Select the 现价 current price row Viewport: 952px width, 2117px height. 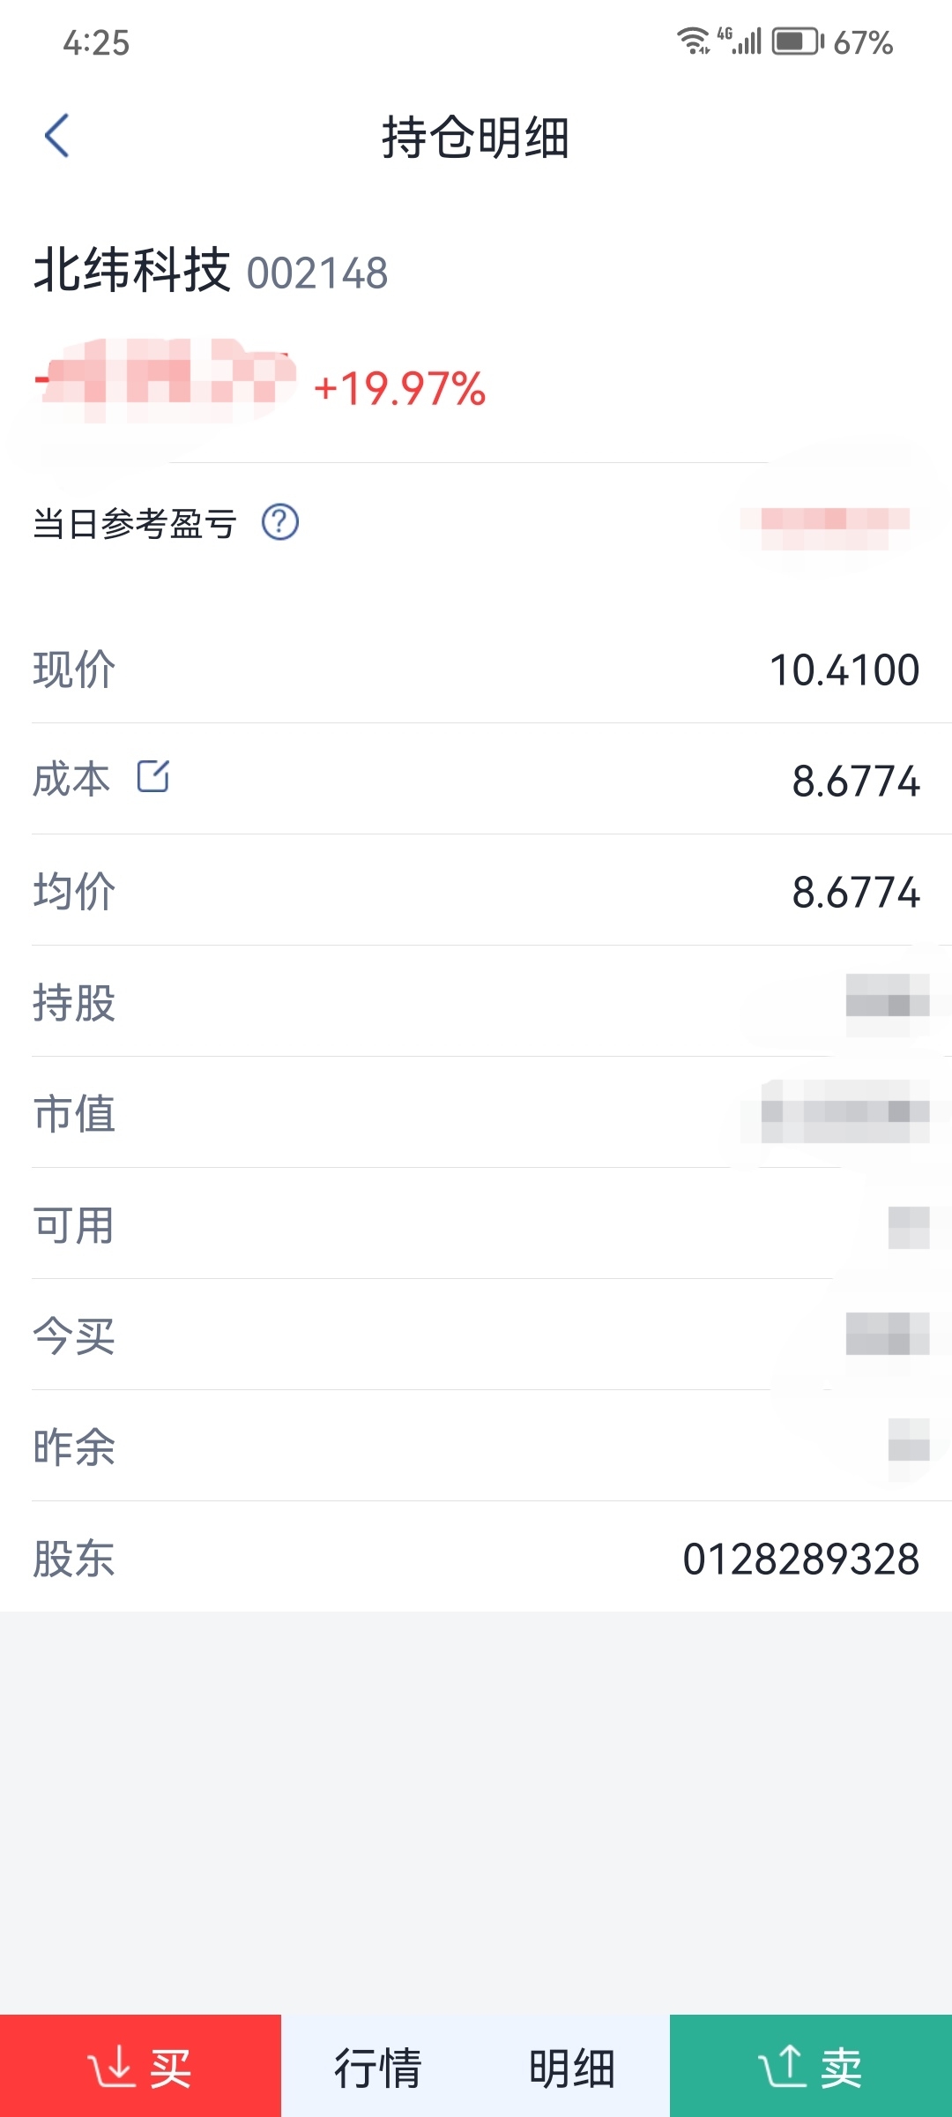point(476,669)
